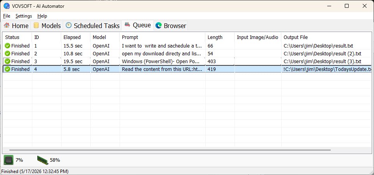Screen dimensions: 374x175
Task: Click the CPU usage value '7%'
Action: 19,160
